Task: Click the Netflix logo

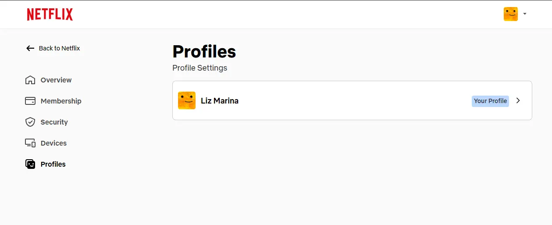Action: click(x=50, y=14)
